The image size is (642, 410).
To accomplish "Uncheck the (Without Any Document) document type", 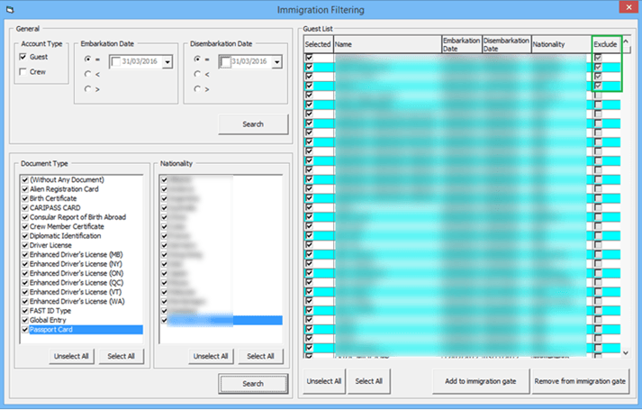I will (x=25, y=180).
